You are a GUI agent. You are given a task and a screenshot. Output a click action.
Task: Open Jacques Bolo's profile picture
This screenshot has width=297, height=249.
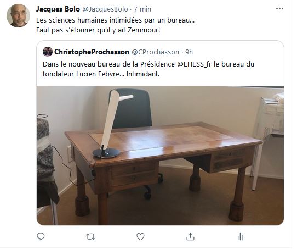coord(18,15)
